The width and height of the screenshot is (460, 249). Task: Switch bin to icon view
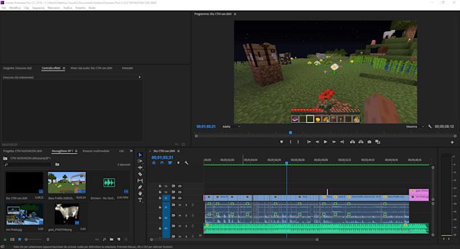pyautogui.click(x=20, y=240)
